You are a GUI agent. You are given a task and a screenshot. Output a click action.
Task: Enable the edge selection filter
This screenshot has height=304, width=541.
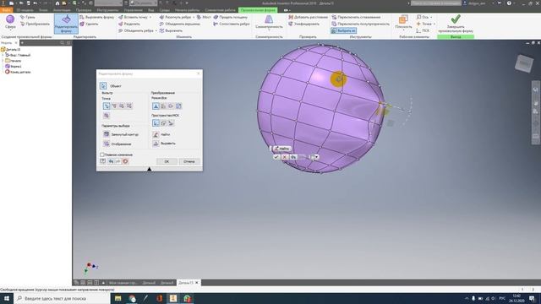(114, 106)
